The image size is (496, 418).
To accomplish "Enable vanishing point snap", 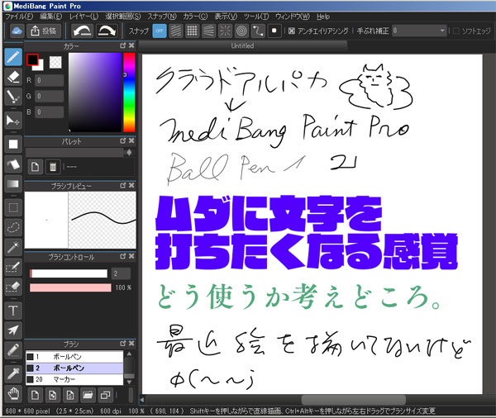I will pos(209,31).
